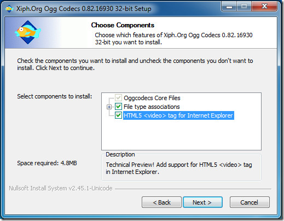This screenshot has width=284, height=221.
Task: Click the Choose Components heading
Action: pyautogui.click(x=123, y=25)
